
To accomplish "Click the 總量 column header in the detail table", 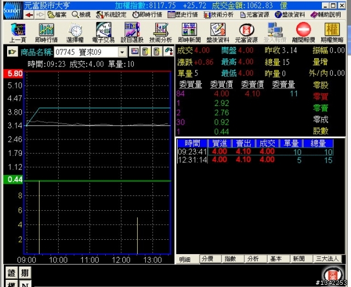I will 318,143.
